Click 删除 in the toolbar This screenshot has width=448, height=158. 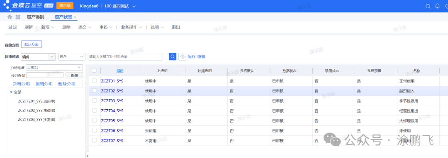[66, 27]
